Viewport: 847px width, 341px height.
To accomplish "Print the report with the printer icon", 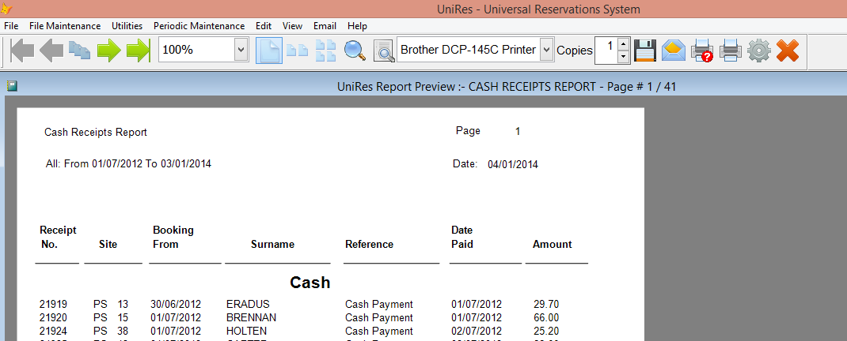I will pyautogui.click(x=730, y=51).
